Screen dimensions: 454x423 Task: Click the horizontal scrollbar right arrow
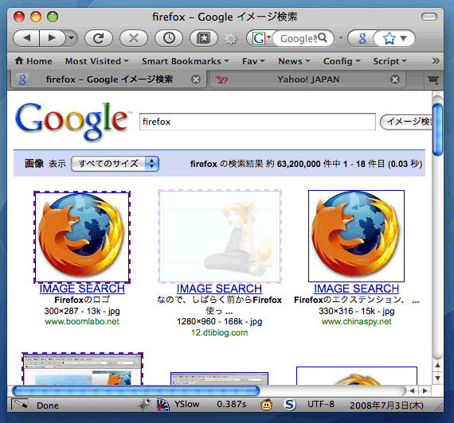[425, 391]
